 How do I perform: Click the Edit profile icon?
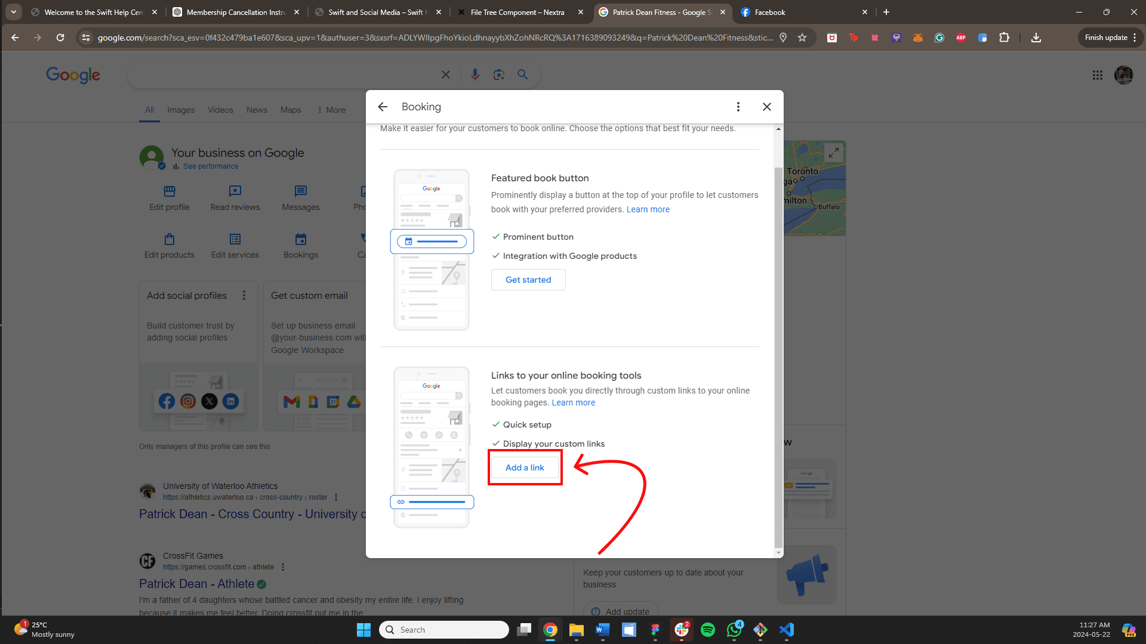tap(170, 191)
